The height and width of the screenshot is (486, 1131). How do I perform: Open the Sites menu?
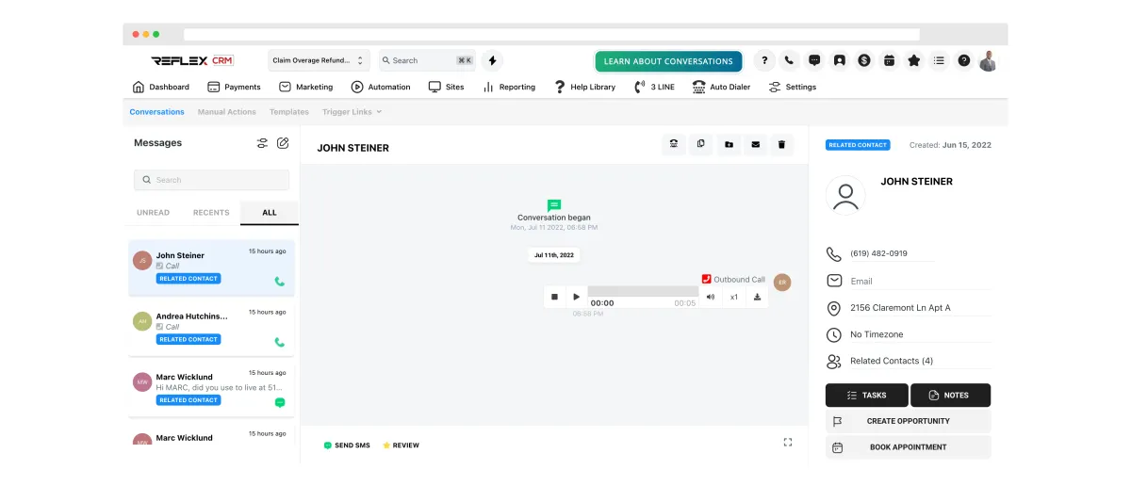pyautogui.click(x=446, y=87)
